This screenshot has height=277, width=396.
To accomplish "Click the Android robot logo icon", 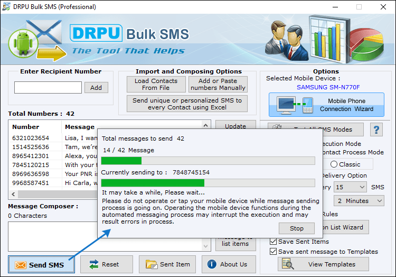I will click(23, 44).
